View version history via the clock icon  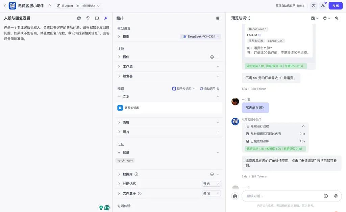pyautogui.click(x=314, y=5)
